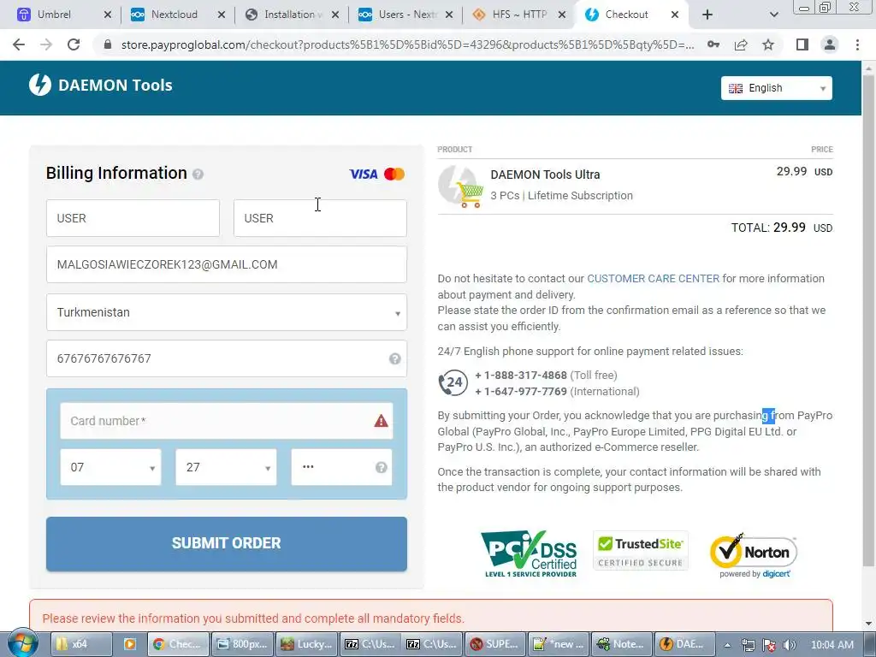
Task: Click the browser forward arrow
Action: pyautogui.click(x=46, y=44)
